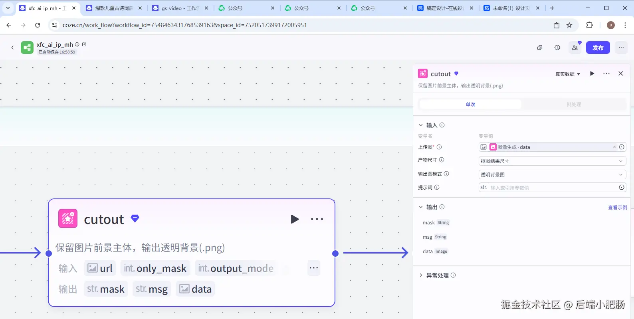The width and height of the screenshot is (634, 319).
Task: Collapse the 输入 section
Action: tap(420, 125)
